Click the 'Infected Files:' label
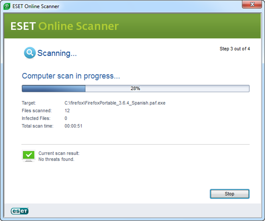Viewport: 265px width, 221px height. click(36, 118)
